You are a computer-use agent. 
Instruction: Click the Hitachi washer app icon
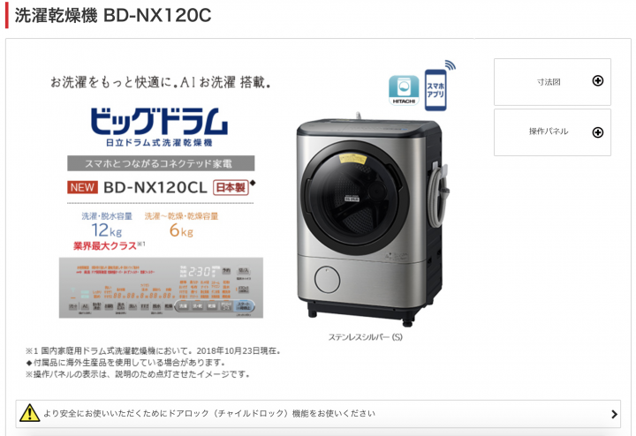(404, 90)
